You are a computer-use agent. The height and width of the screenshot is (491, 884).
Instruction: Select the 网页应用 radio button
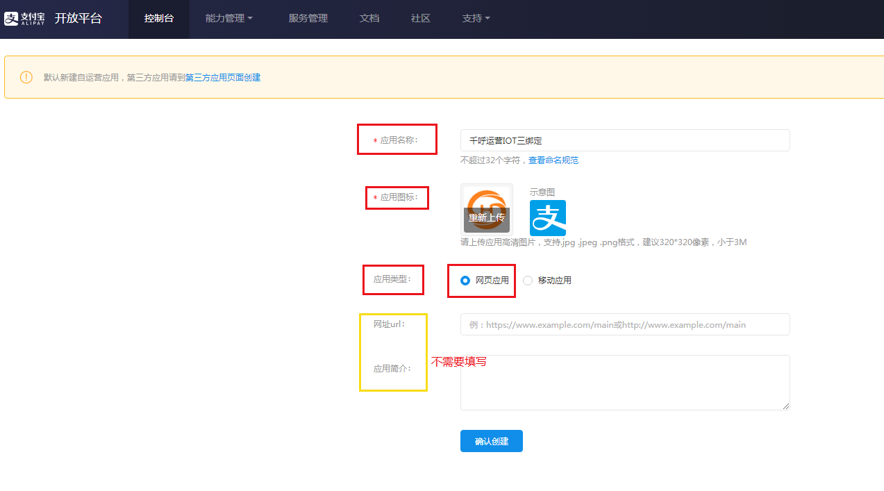pos(465,281)
